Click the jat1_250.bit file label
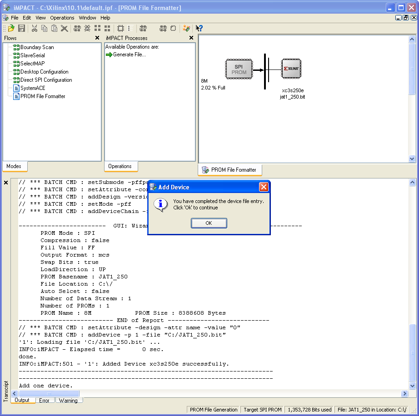This screenshot has width=419, height=416. [293, 97]
